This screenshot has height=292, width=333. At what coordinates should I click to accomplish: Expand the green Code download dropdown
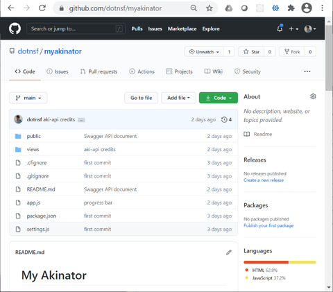(219, 98)
